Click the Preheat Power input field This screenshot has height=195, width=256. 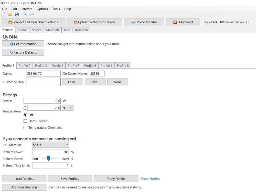coord(50,152)
